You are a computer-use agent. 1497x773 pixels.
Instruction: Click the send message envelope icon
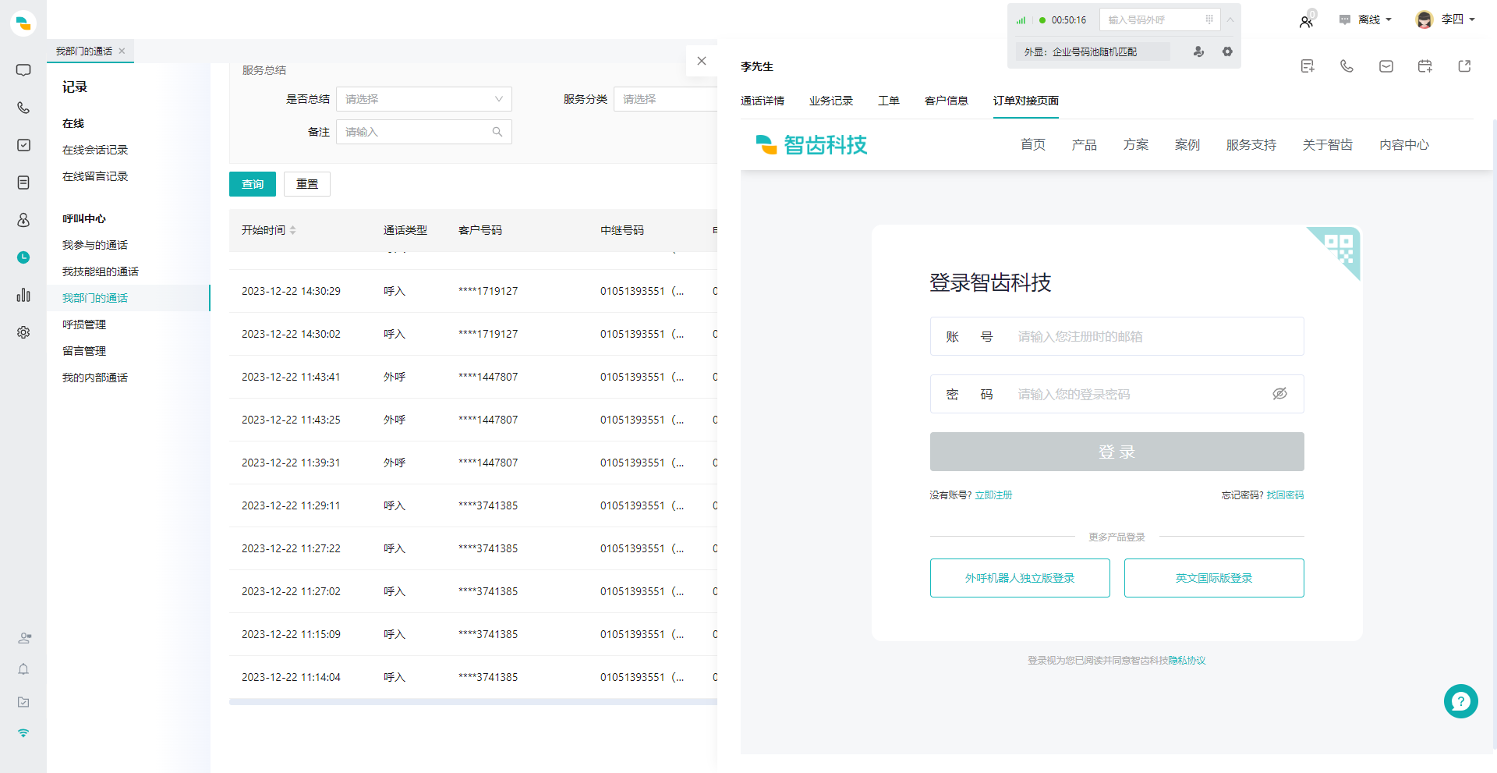click(x=1386, y=66)
